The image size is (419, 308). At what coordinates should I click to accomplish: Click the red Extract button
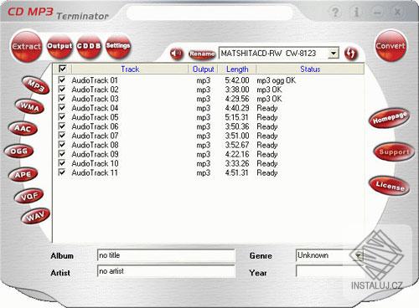(x=26, y=46)
